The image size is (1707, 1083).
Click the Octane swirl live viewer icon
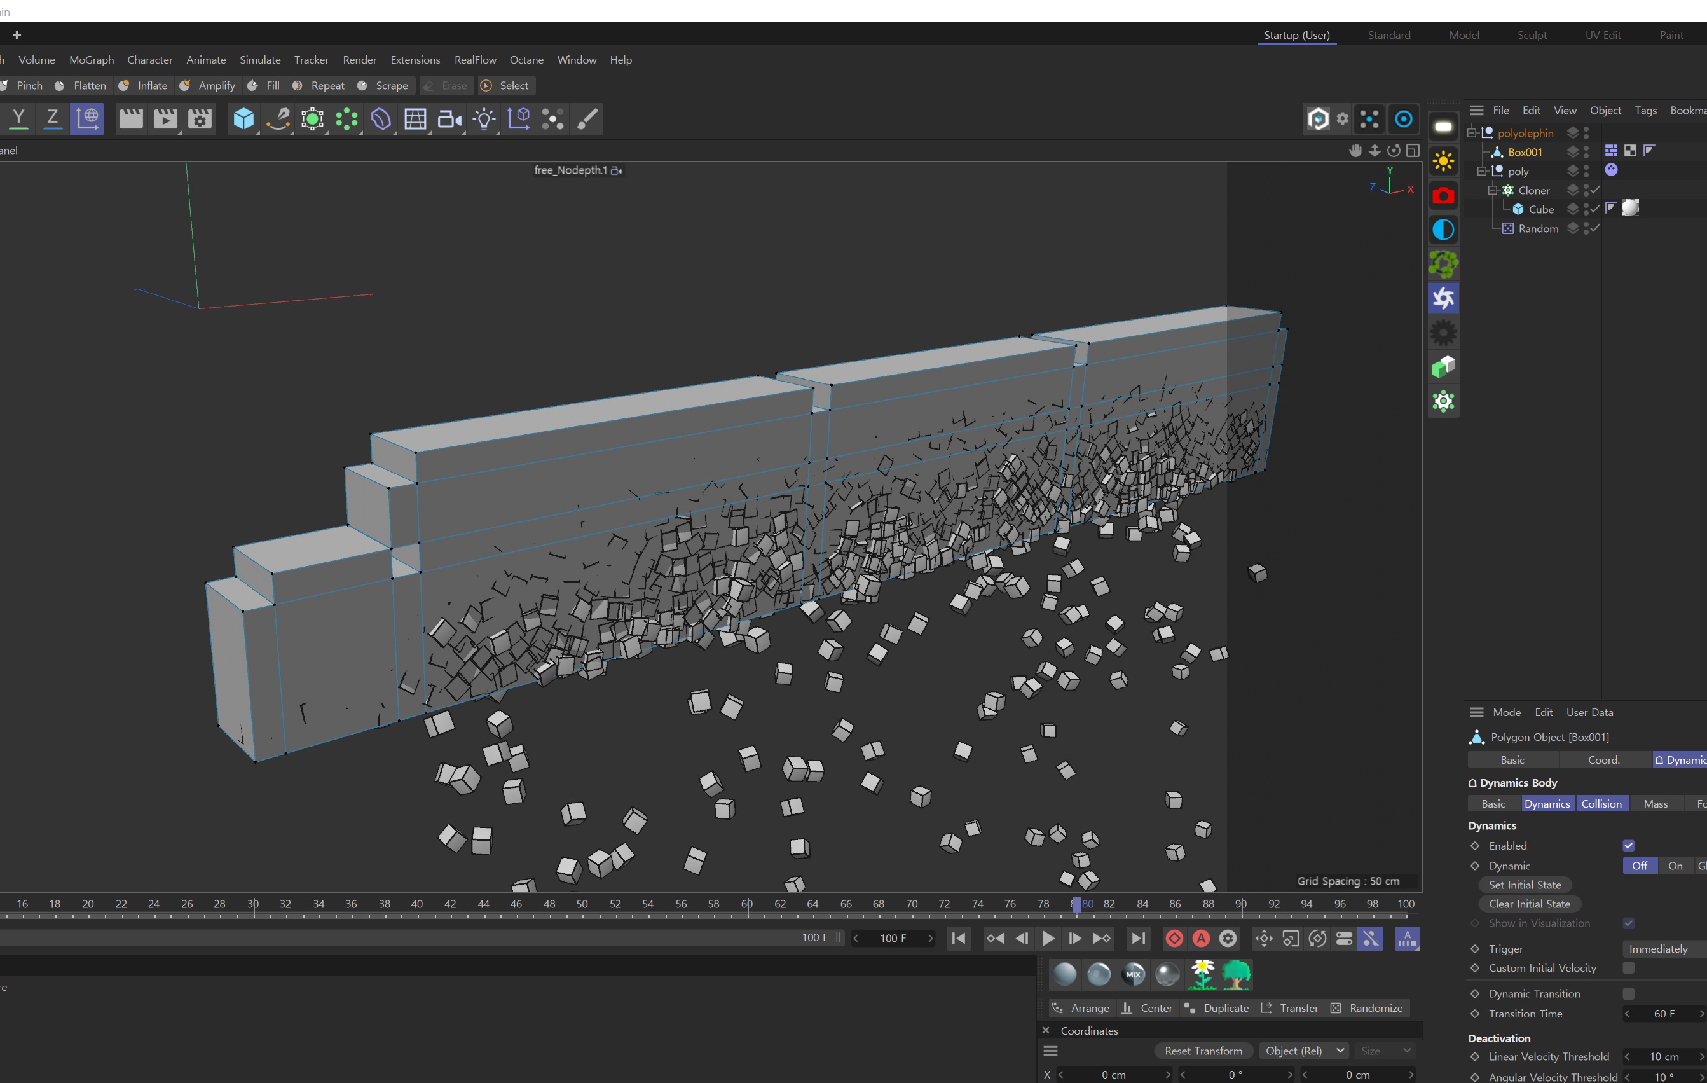(1443, 299)
